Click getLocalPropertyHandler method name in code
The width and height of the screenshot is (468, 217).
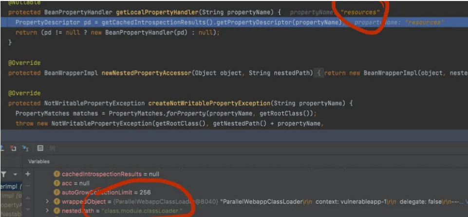(x=157, y=13)
